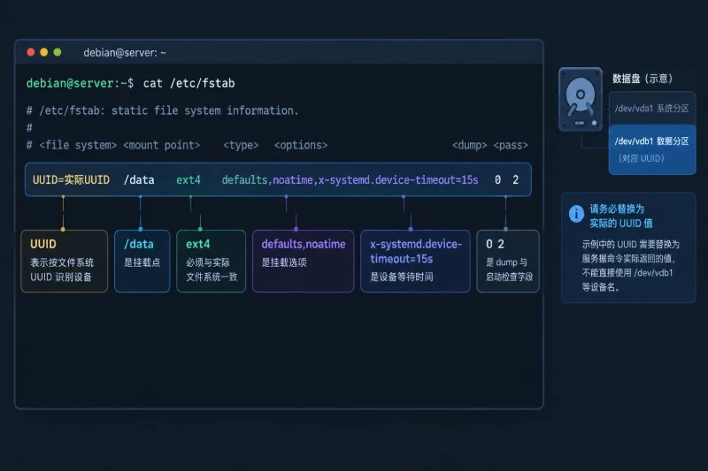Image resolution: width=708 pixels, height=471 pixels.
Task: Click the command text cat /etc/fstab
Action: point(189,83)
